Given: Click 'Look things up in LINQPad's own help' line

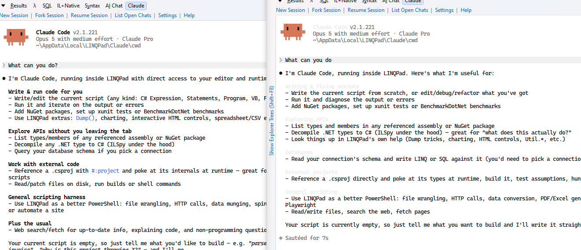Looking at the screenshot, I should coord(425,139).
